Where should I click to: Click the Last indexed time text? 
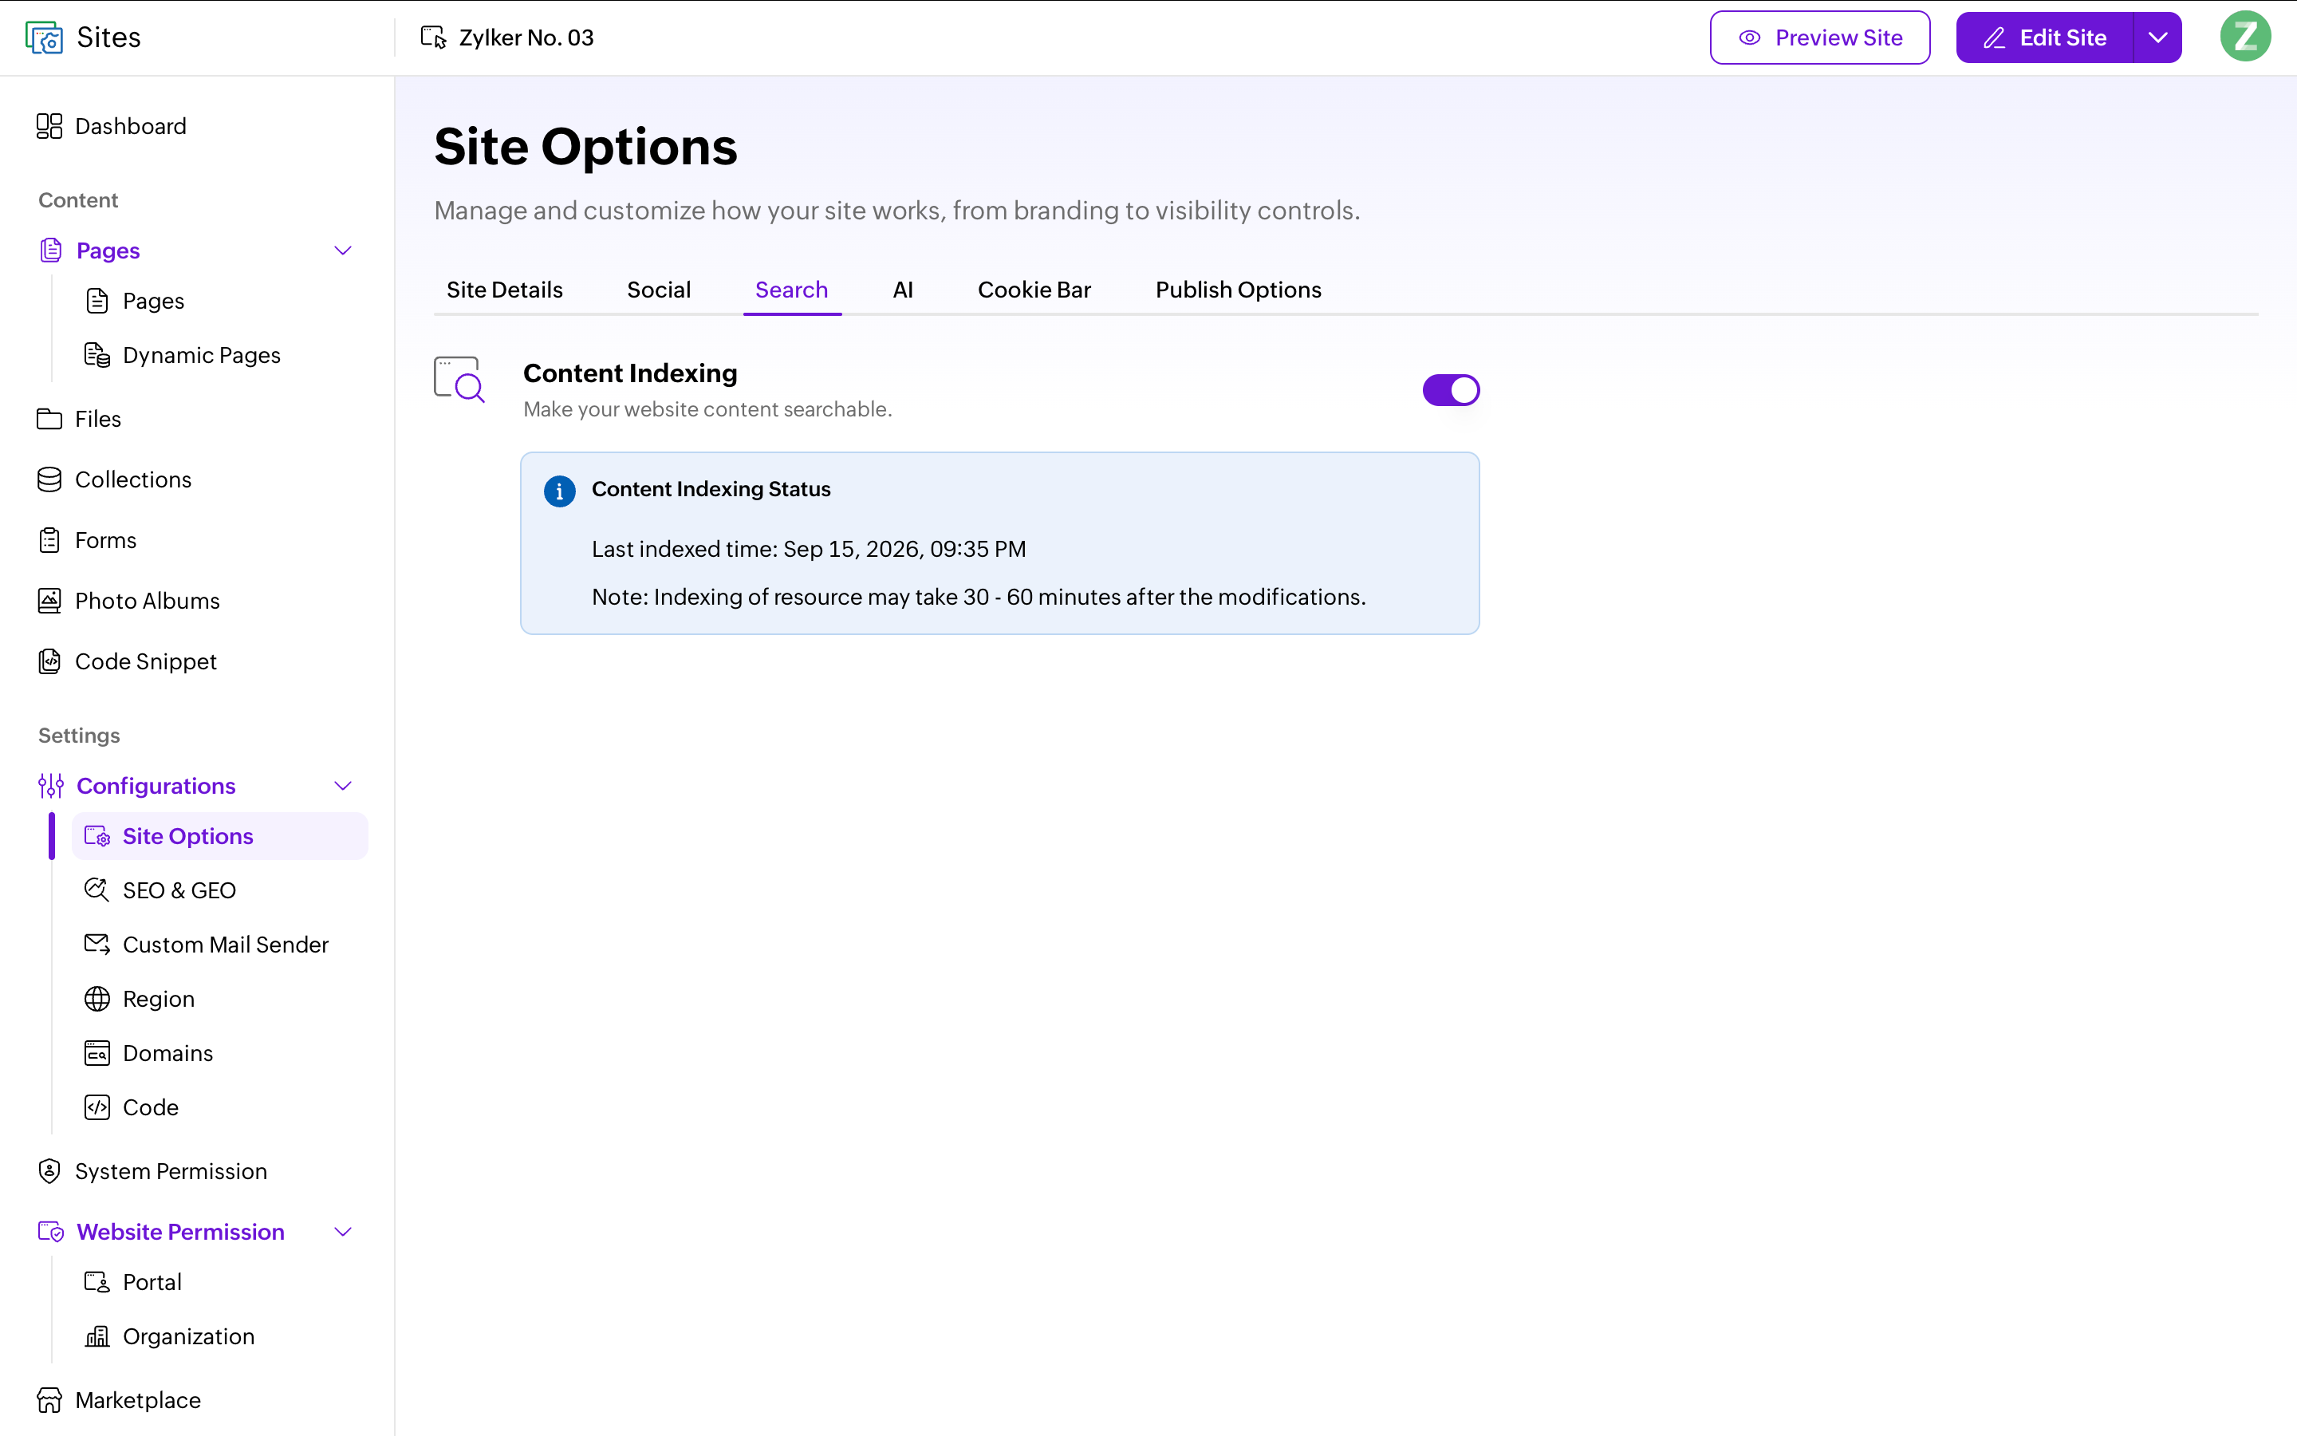tap(808, 549)
